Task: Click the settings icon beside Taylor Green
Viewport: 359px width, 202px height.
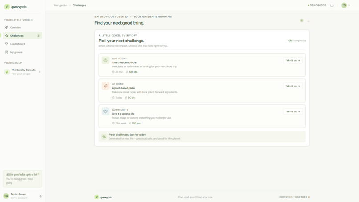Action: (41, 196)
